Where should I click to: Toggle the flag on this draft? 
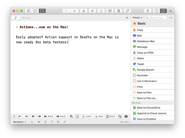point(16,18)
